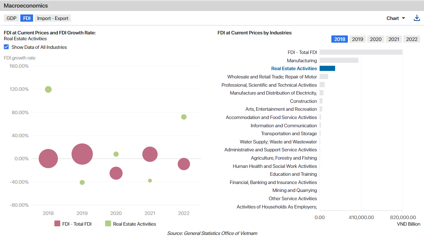Image resolution: width=424 pixels, height=237 pixels.
Task: Click the large 2019 Total FDI bubble
Action: point(82,154)
